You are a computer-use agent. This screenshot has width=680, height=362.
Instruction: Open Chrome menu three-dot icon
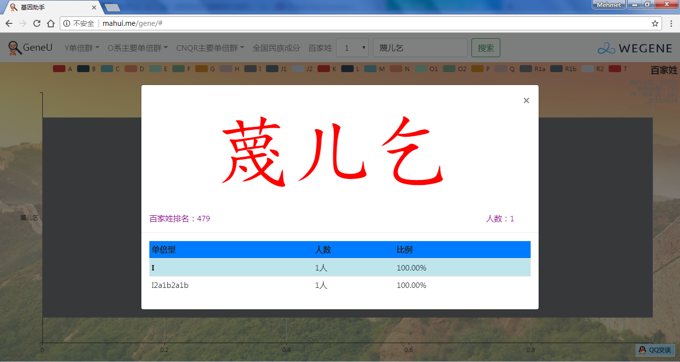tap(671, 23)
